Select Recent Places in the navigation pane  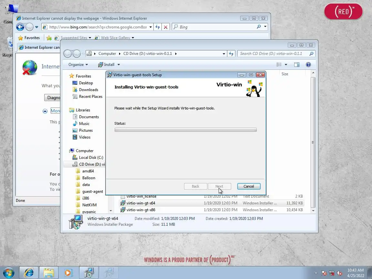(x=91, y=97)
